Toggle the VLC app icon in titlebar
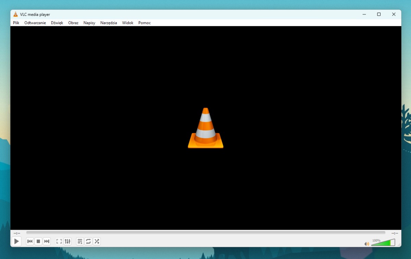 click(15, 14)
